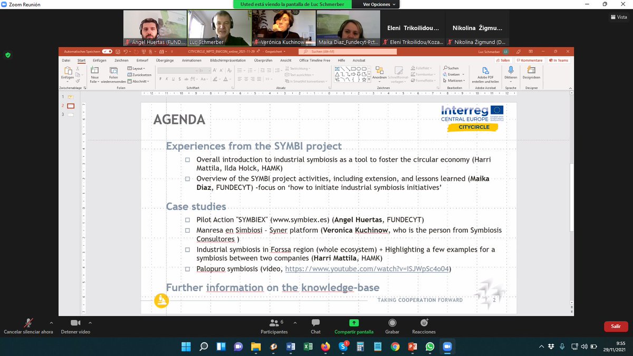Unmute microphone with Cancelar silenciar ahora

click(x=28, y=326)
